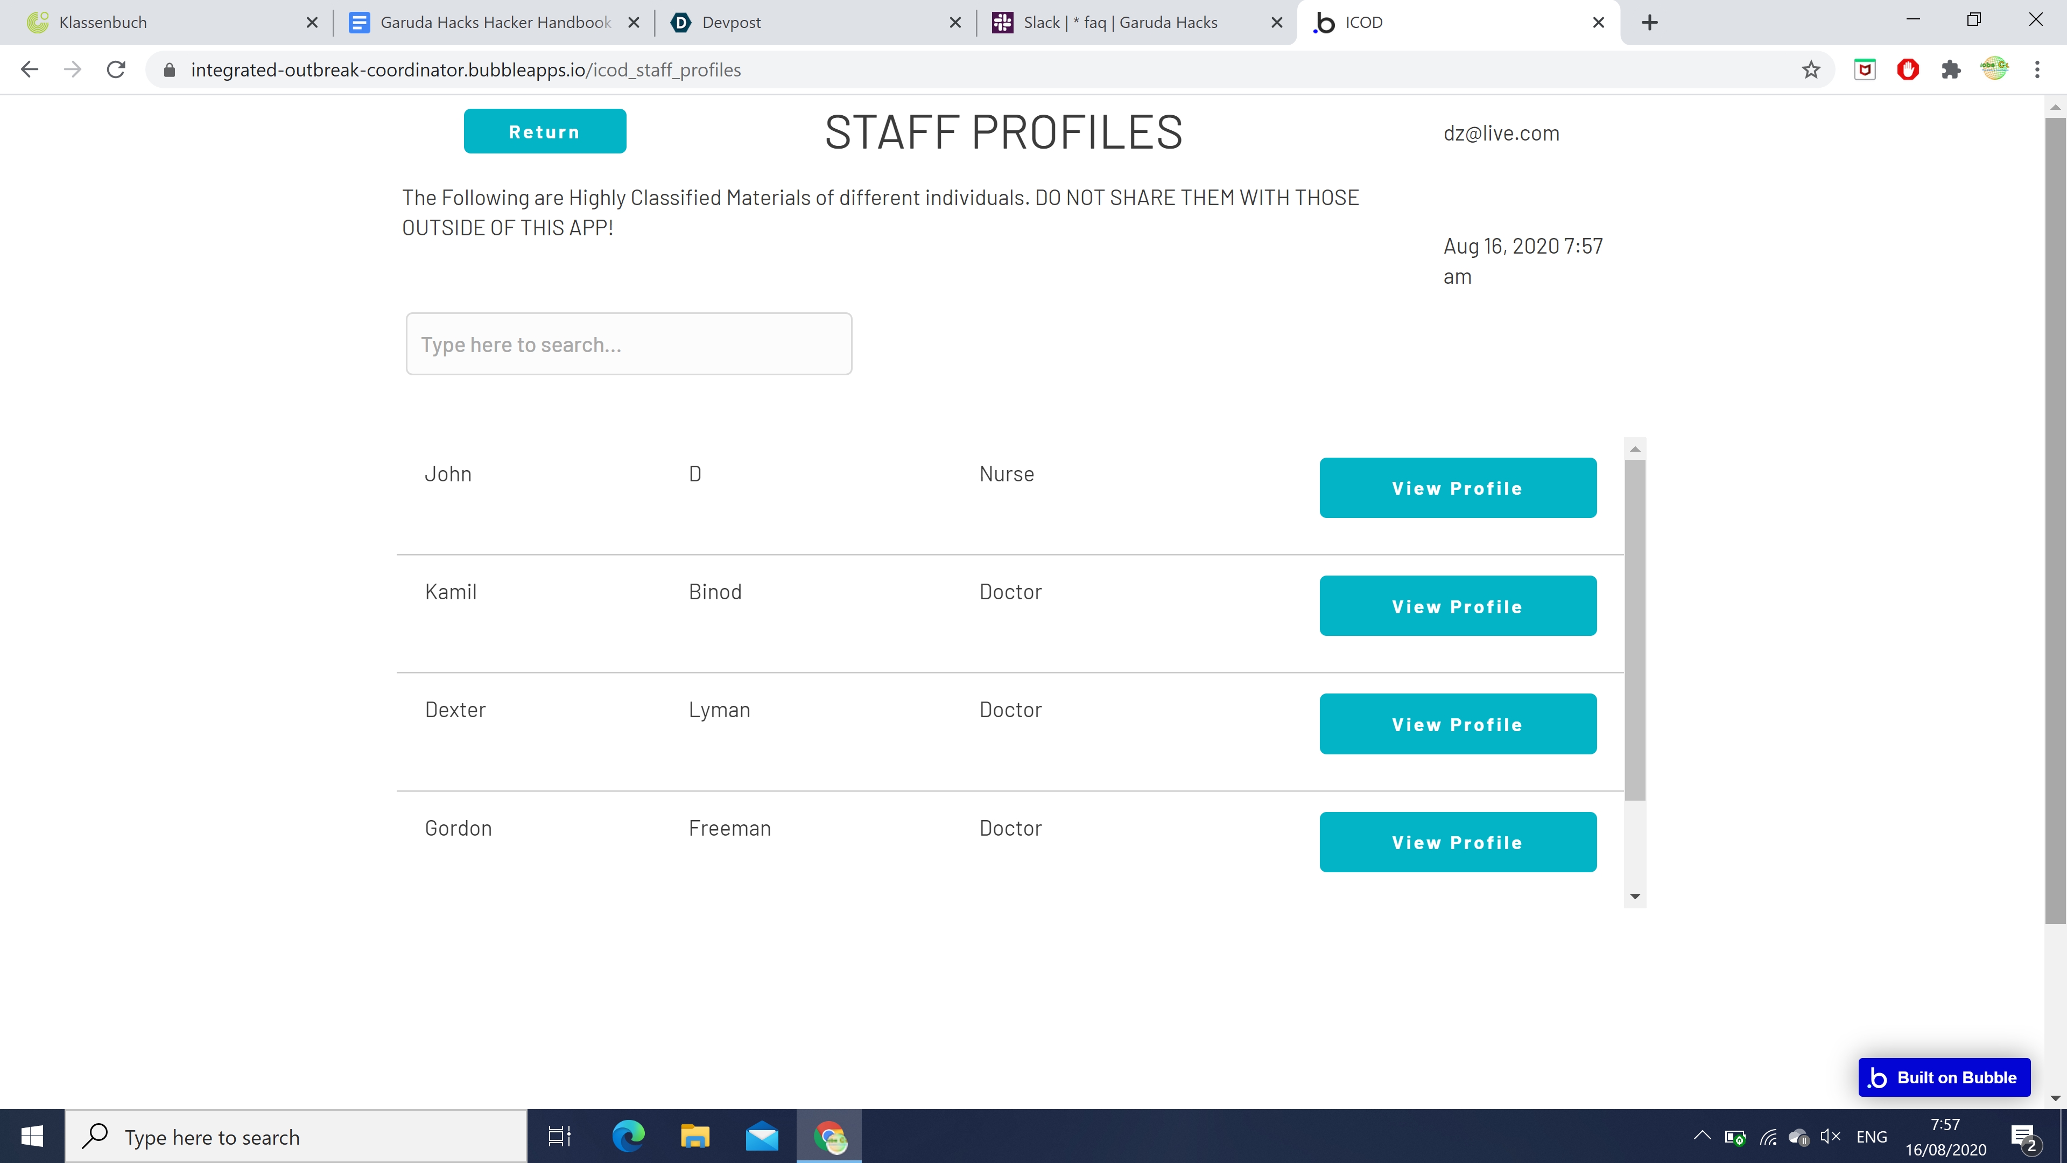View the profile for Gordon Freeman
This screenshot has height=1163, width=2067.
(1457, 842)
